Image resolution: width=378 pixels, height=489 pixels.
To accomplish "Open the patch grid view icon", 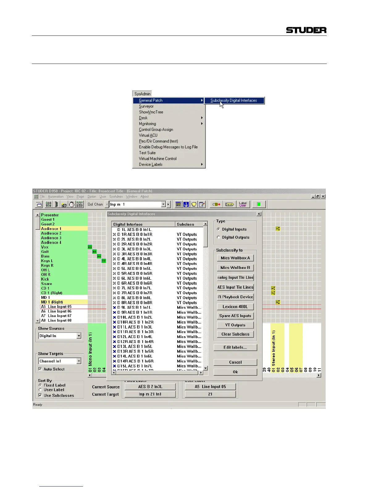I will click(48, 204).
